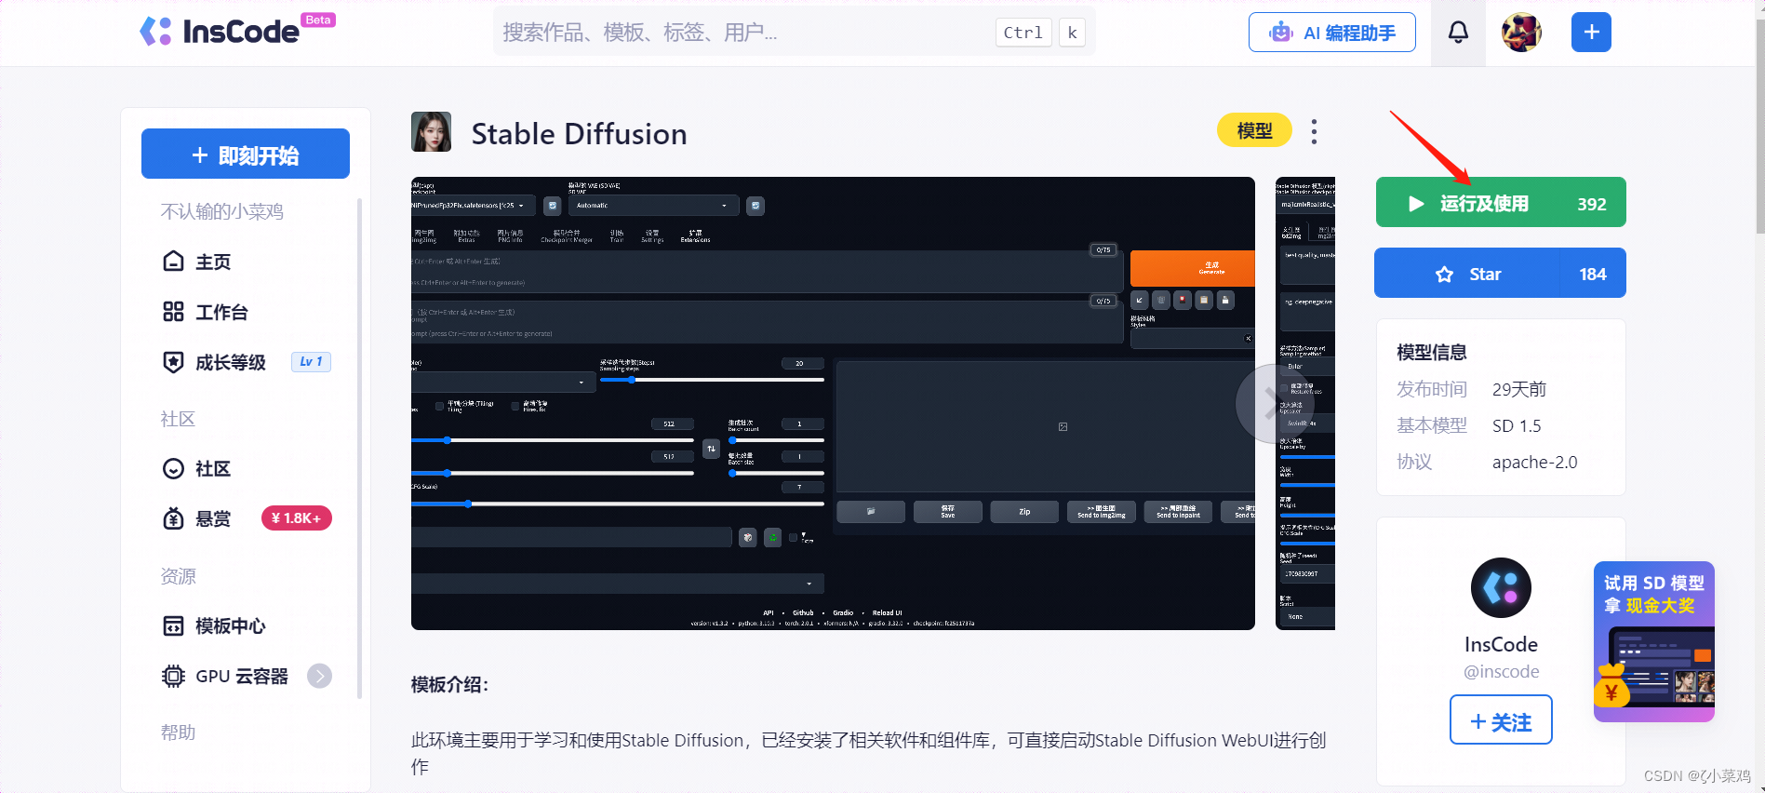Click the money bag icon beside 悬赏

pos(173,518)
